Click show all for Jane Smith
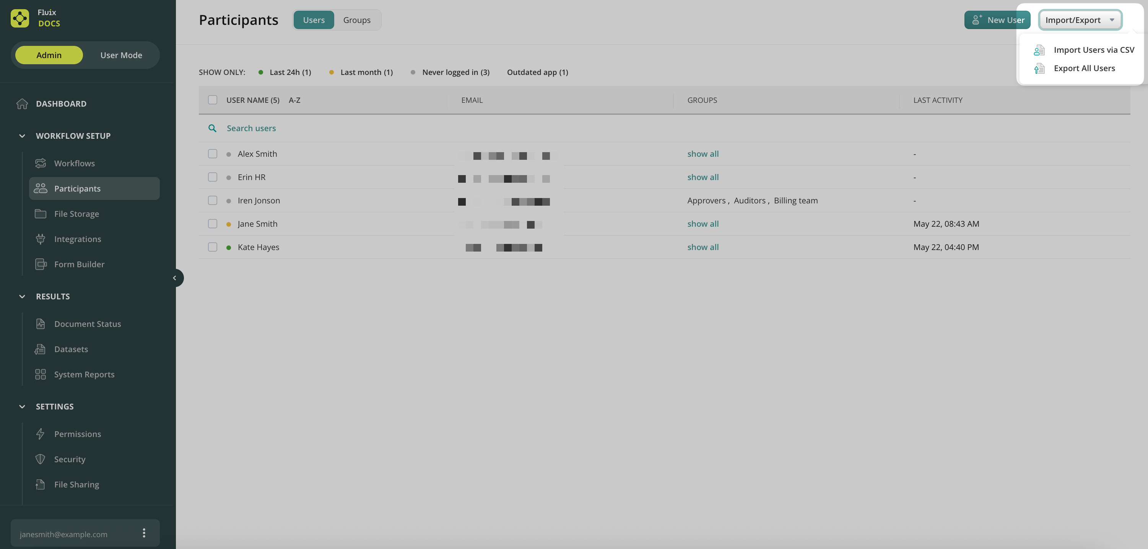This screenshot has height=549, width=1148. coord(703,224)
